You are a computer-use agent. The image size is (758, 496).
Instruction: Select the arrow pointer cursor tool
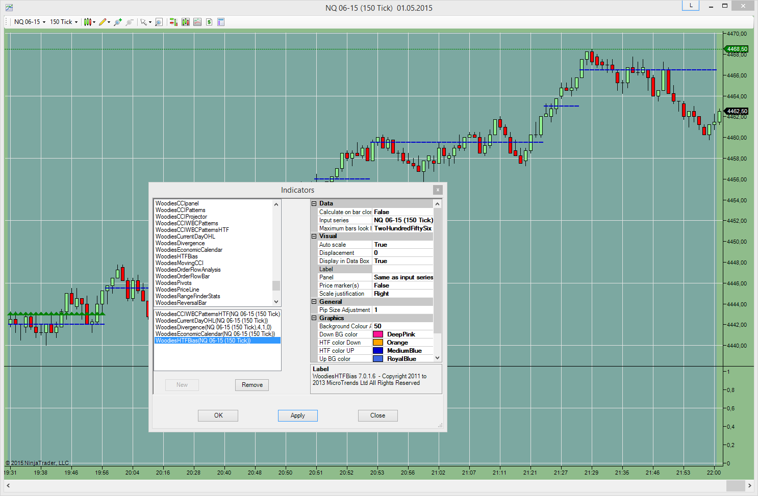point(145,22)
